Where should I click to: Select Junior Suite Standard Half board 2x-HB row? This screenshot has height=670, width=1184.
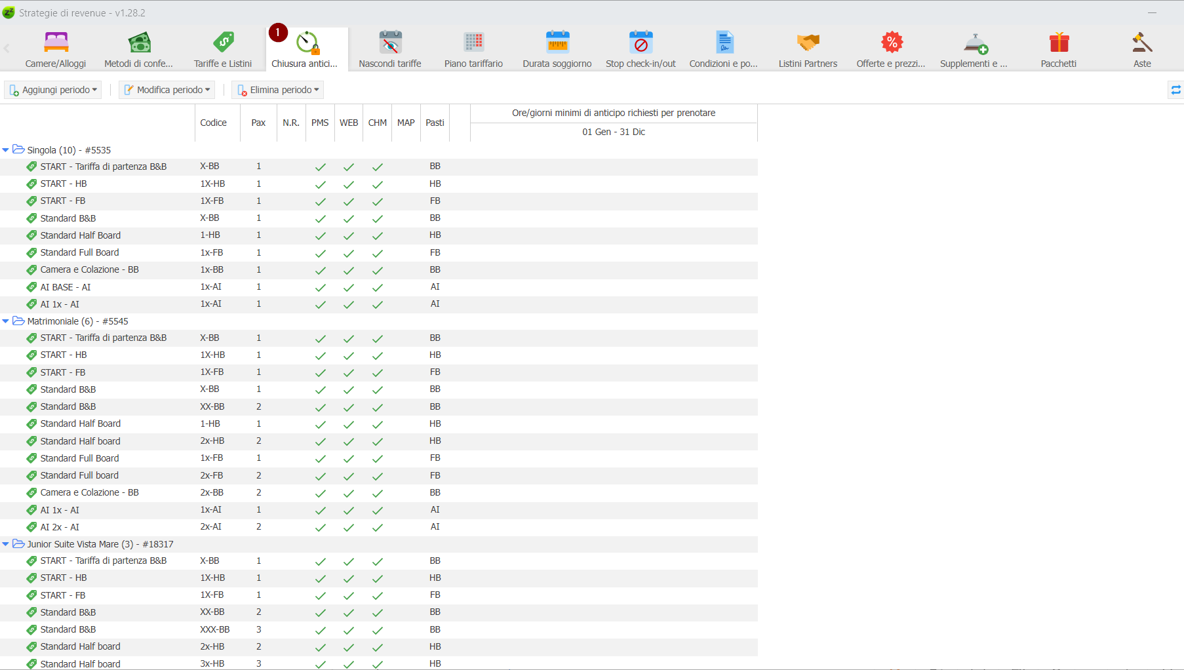[x=379, y=646]
